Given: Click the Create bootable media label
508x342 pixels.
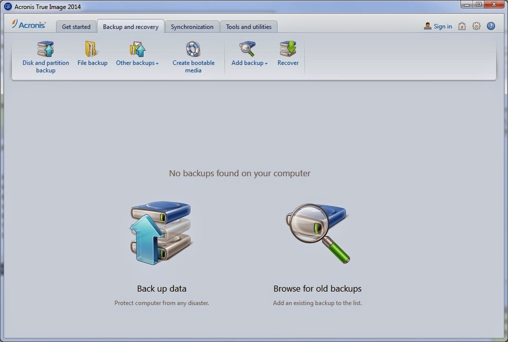Looking at the screenshot, I should 193,66.
